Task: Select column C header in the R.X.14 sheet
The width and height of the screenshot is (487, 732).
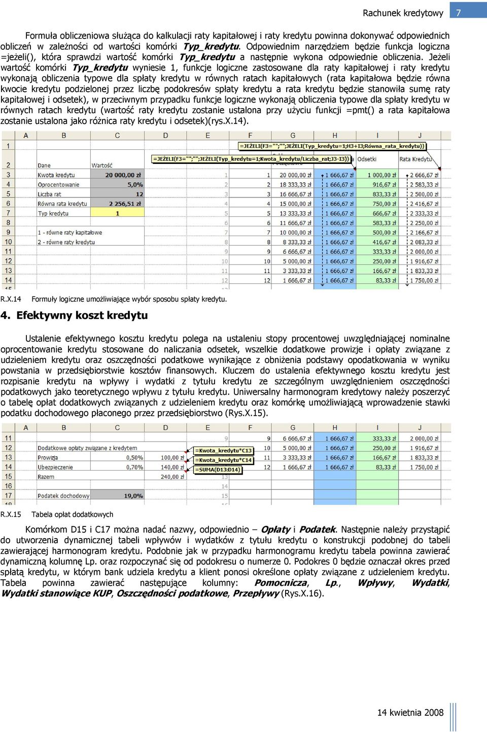Action: pyautogui.click(x=117, y=136)
